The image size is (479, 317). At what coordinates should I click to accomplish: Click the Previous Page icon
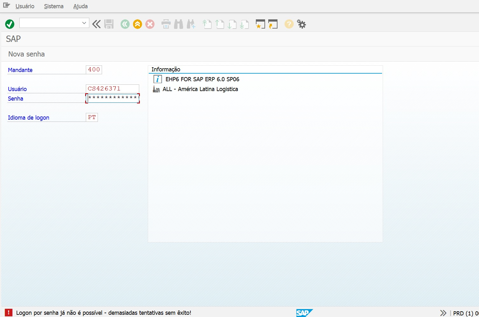pyautogui.click(x=220, y=24)
